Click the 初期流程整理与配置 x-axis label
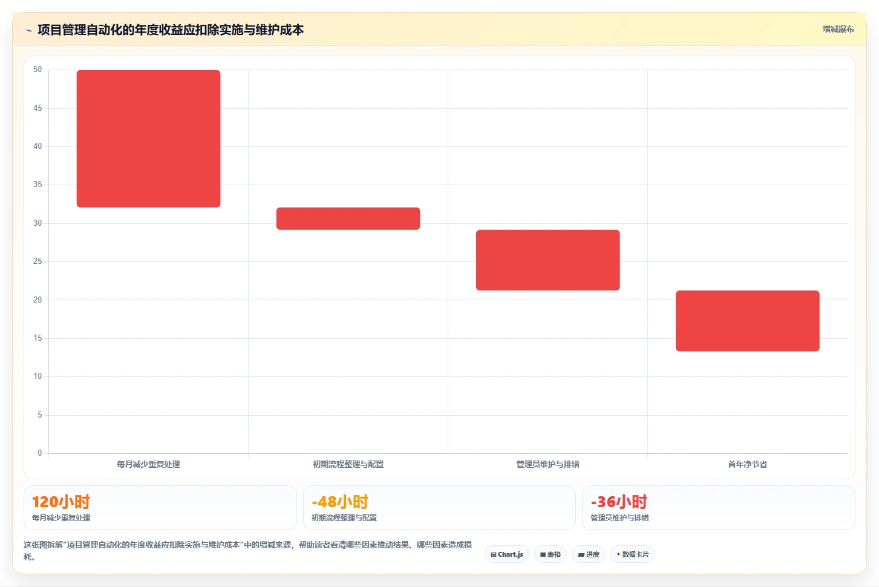 point(348,464)
